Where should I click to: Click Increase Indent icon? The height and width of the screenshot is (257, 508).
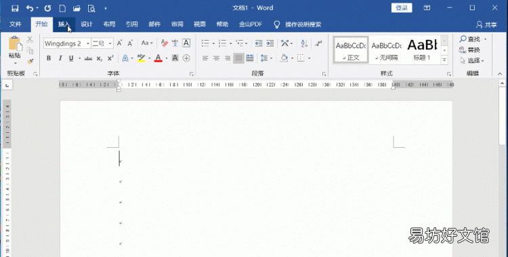270,43
